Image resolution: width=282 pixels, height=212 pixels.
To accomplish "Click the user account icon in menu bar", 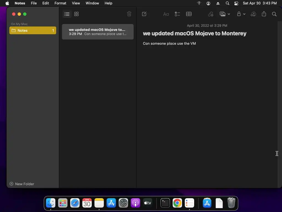I will pyautogui.click(x=208, y=3).
